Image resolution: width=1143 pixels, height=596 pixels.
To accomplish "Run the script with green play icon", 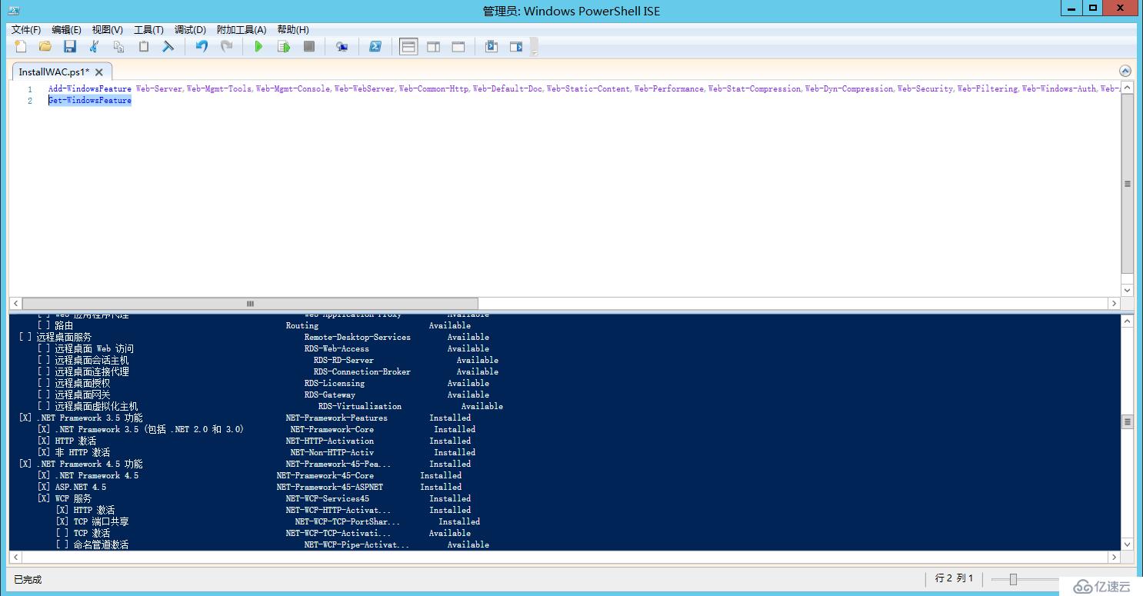I will (x=259, y=47).
